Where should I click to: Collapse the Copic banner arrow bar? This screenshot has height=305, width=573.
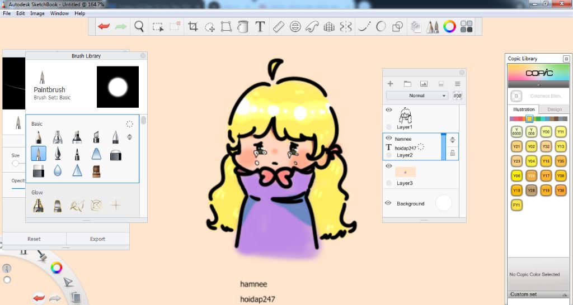tap(538, 85)
